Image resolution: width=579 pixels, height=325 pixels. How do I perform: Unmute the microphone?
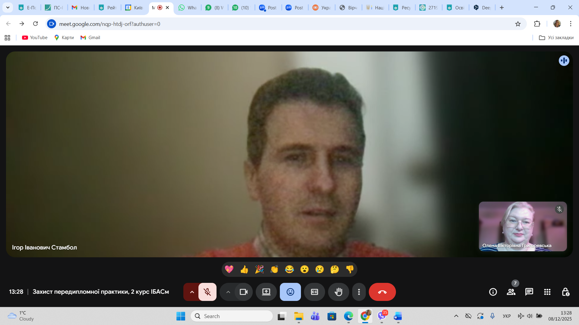(207, 292)
